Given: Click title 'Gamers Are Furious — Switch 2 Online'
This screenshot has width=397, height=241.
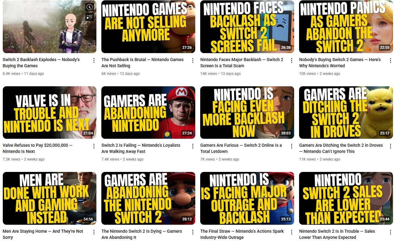Looking at the screenshot, I should pos(241,148).
